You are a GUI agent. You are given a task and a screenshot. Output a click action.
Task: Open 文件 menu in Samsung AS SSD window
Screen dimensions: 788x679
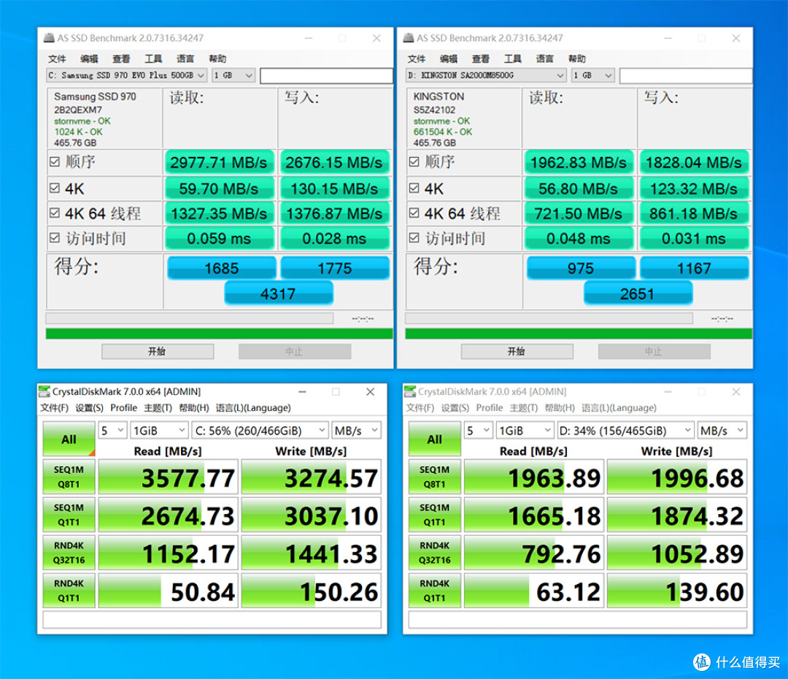(57, 59)
